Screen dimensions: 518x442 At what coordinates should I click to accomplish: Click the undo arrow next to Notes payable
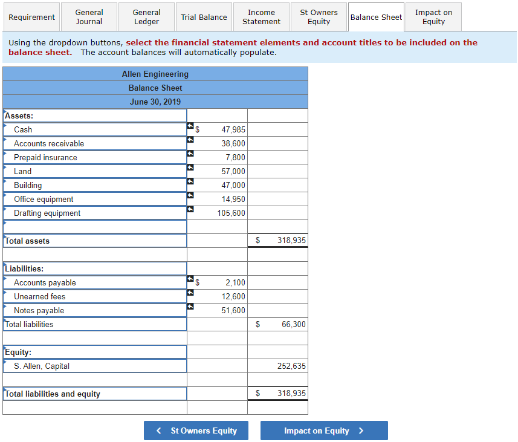(x=190, y=308)
